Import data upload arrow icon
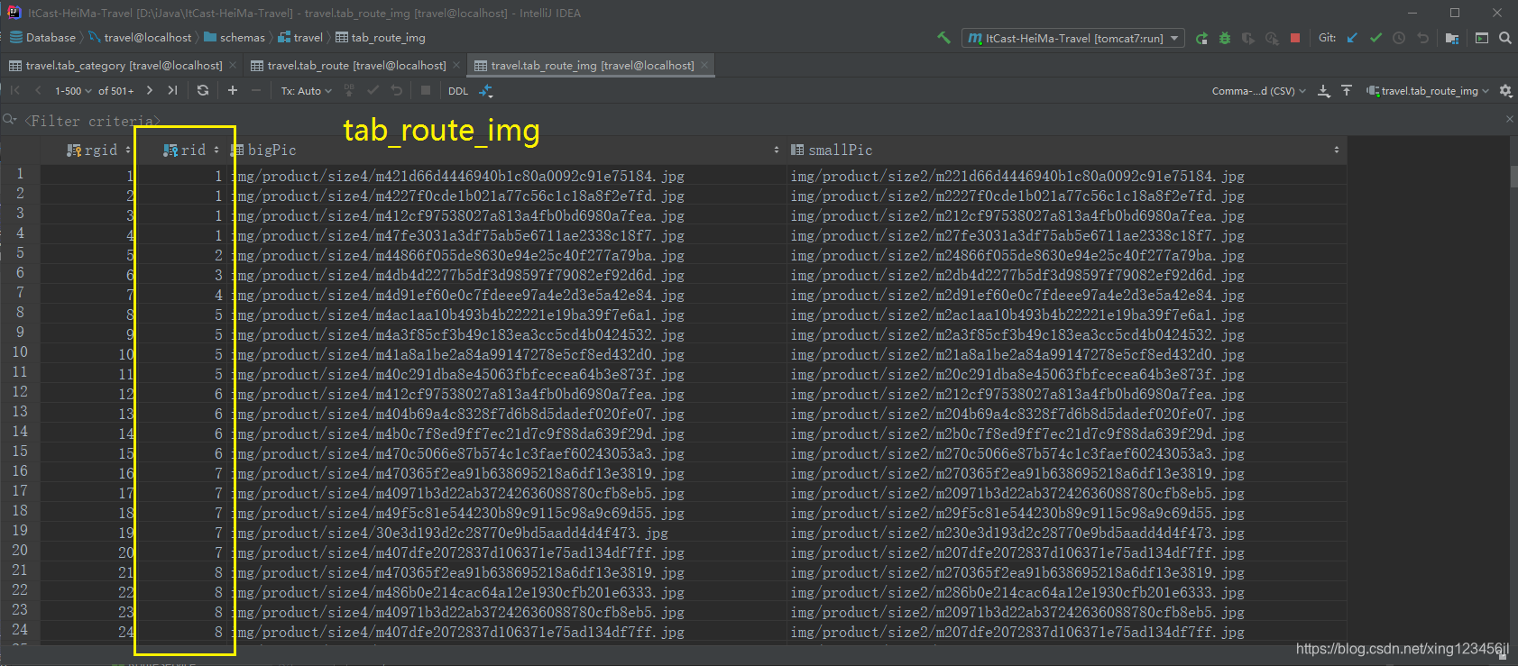 coord(1347,90)
